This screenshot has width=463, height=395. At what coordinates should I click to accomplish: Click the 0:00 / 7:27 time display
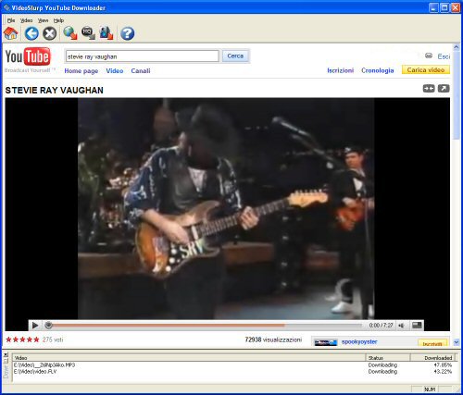382,325
